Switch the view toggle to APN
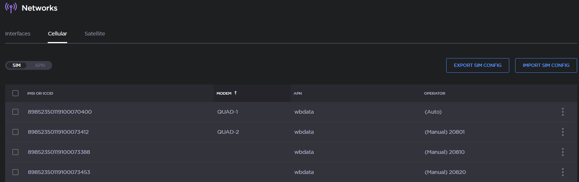The image size is (579, 182). point(40,65)
